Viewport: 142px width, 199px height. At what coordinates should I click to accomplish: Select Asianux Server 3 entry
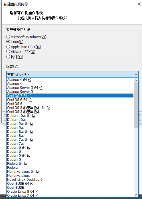[x=70, y=92]
